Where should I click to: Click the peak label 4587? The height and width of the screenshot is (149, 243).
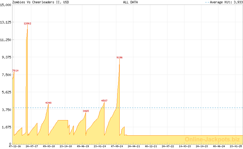[x=104, y=101]
